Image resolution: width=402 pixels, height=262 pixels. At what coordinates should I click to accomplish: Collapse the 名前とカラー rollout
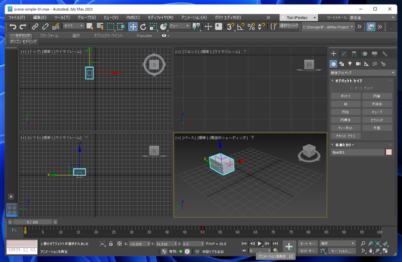click(344, 145)
